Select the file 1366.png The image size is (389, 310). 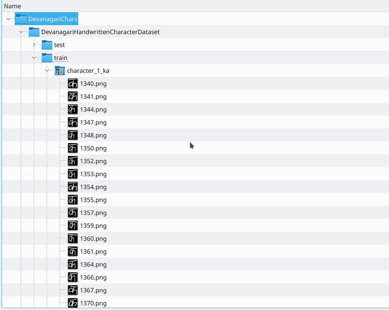click(93, 277)
